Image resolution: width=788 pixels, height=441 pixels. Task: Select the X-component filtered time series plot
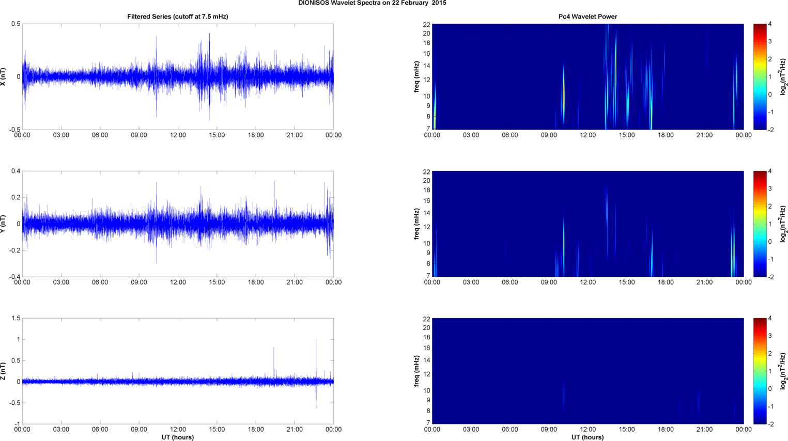pyautogui.click(x=177, y=76)
